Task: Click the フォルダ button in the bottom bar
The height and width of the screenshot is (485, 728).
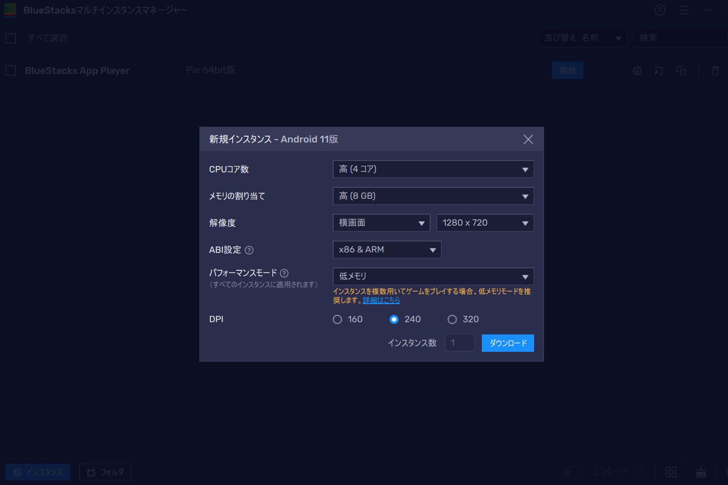Action: pos(105,472)
